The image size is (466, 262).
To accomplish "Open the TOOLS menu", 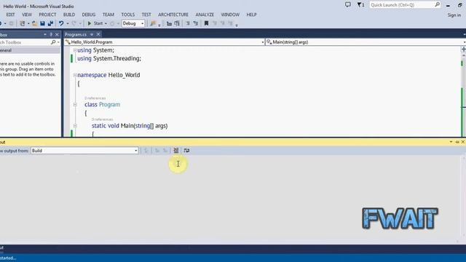I will pyautogui.click(x=128, y=15).
